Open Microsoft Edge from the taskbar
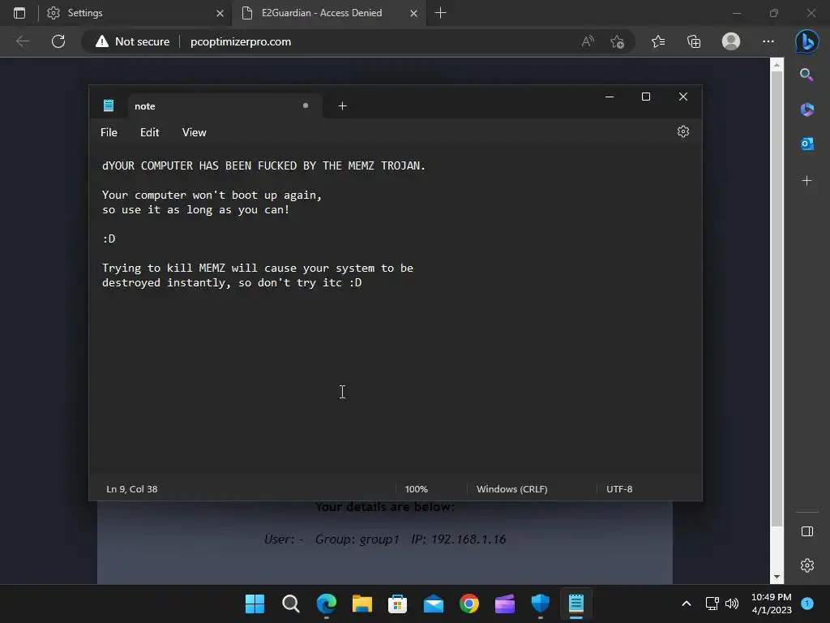This screenshot has height=623, width=830. (x=326, y=604)
